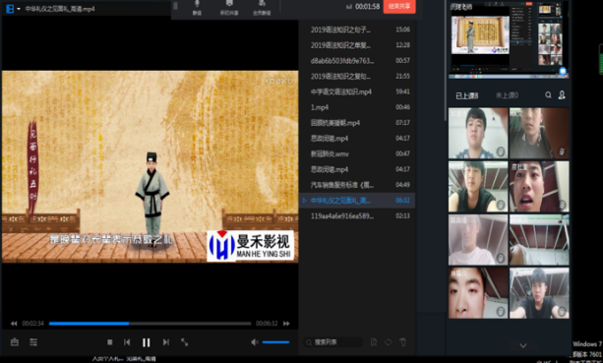Switch to the 未上课0 tab
Viewport: 603px width, 363px height.
(x=507, y=95)
